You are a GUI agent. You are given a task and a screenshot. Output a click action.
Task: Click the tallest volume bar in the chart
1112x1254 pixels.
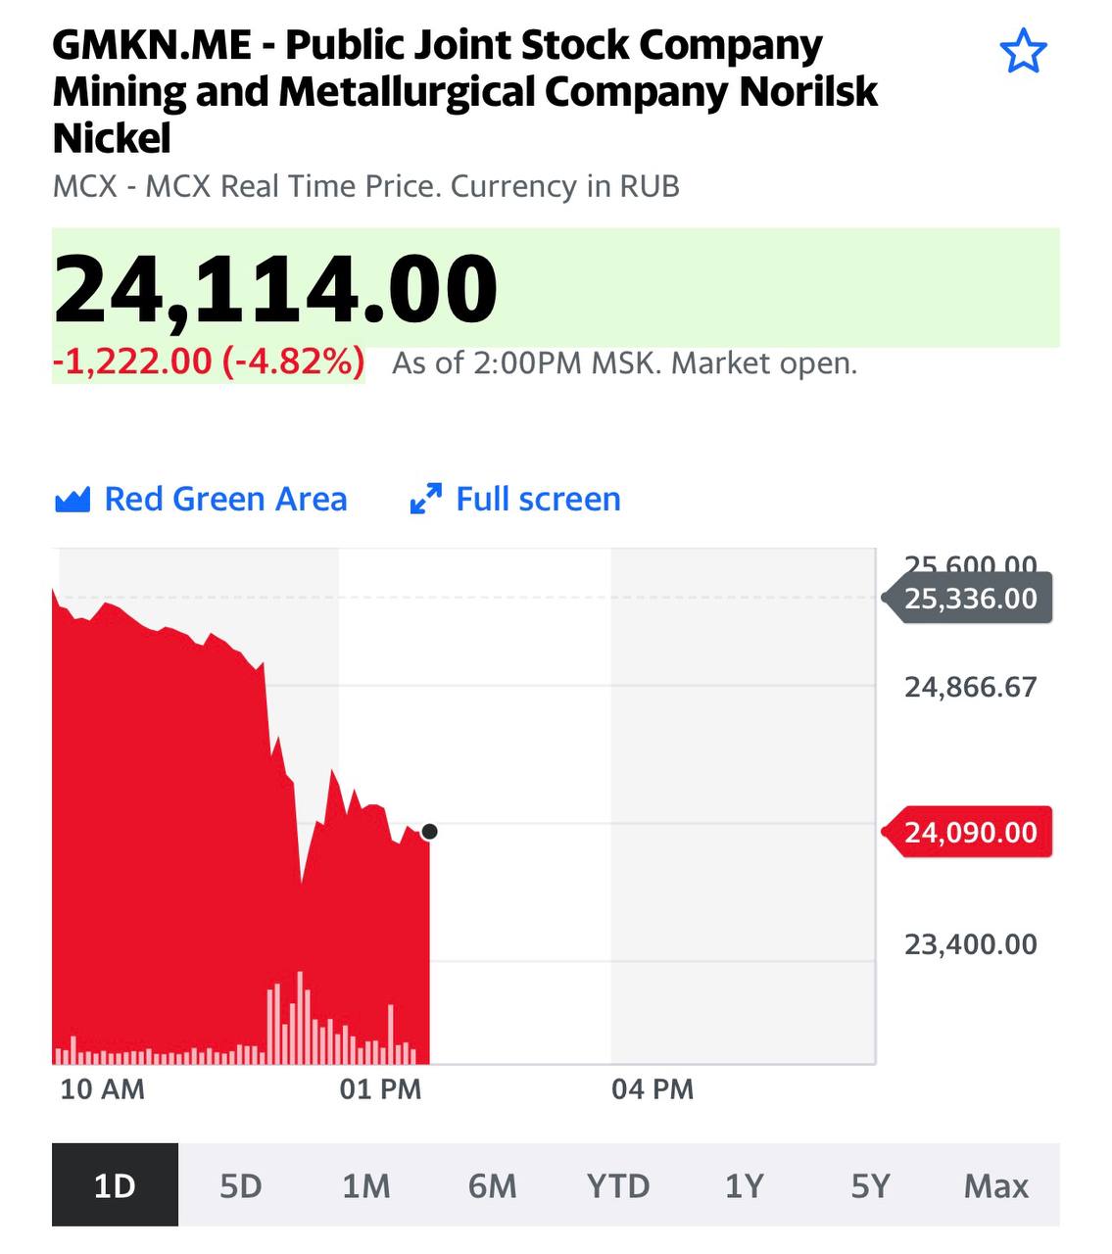(x=300, y=1017)
